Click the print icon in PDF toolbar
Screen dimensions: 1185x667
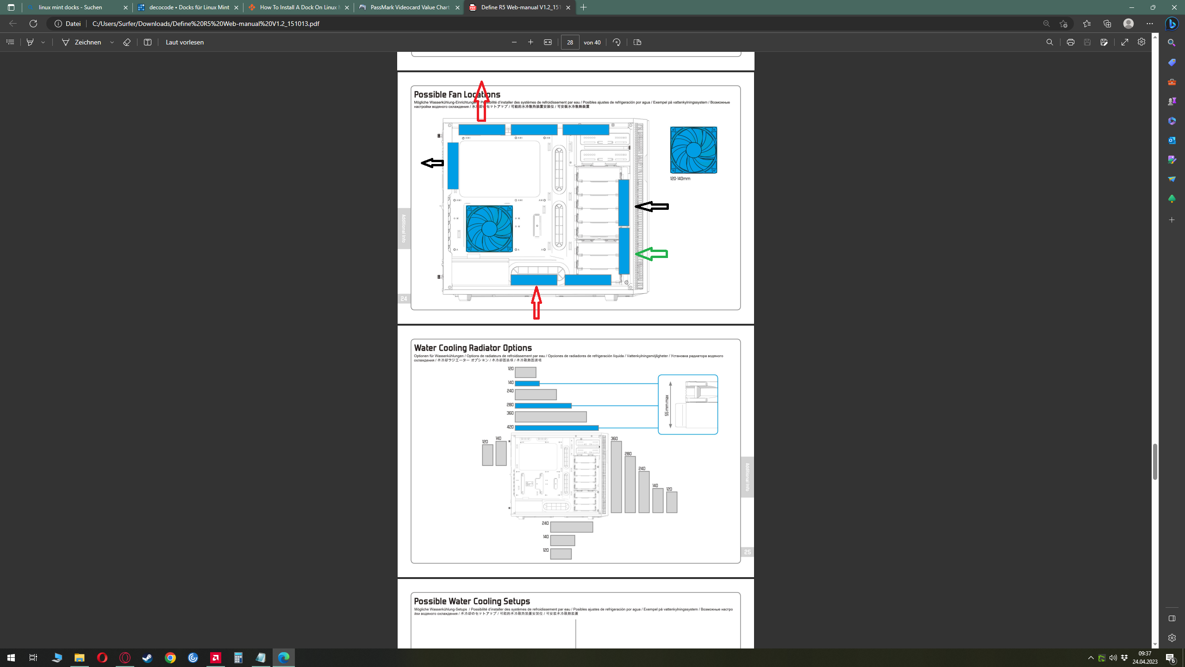pyautogui.click(x=1070, y=42)
